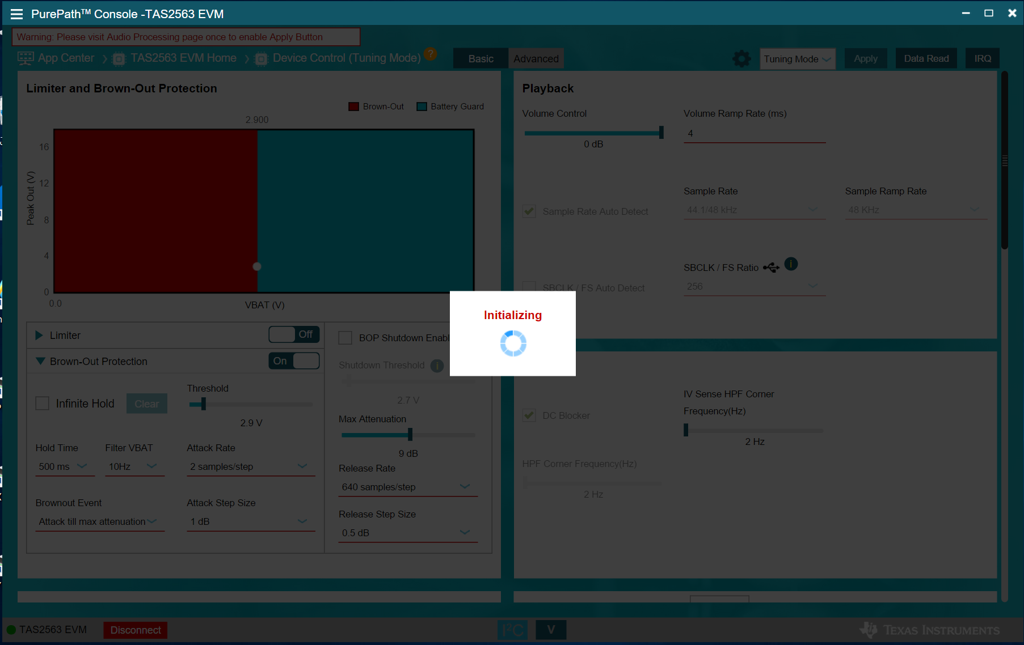The width and height of the screenshot is (1024, 645).
Task: Click the App Center icon
Action: click(26, 58)
